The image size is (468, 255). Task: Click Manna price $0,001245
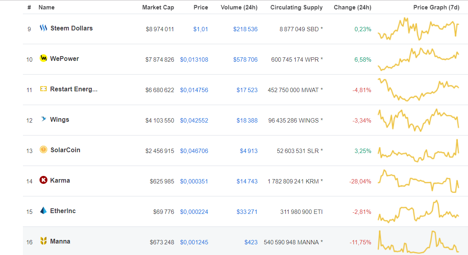point(194,242)
